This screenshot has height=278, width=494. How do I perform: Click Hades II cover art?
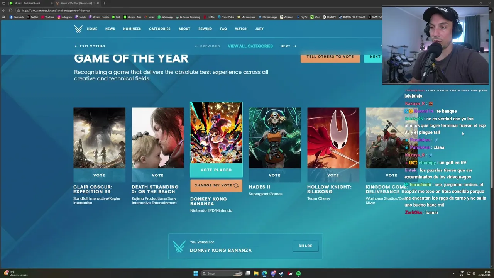coord(275,138)
